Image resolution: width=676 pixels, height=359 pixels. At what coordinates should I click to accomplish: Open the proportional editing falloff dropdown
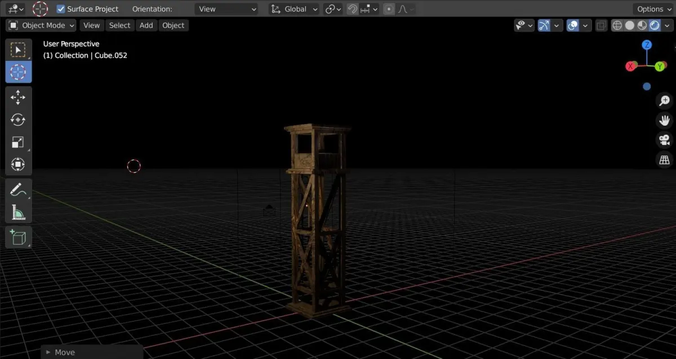pyautogui.click(x=406, y=9)
